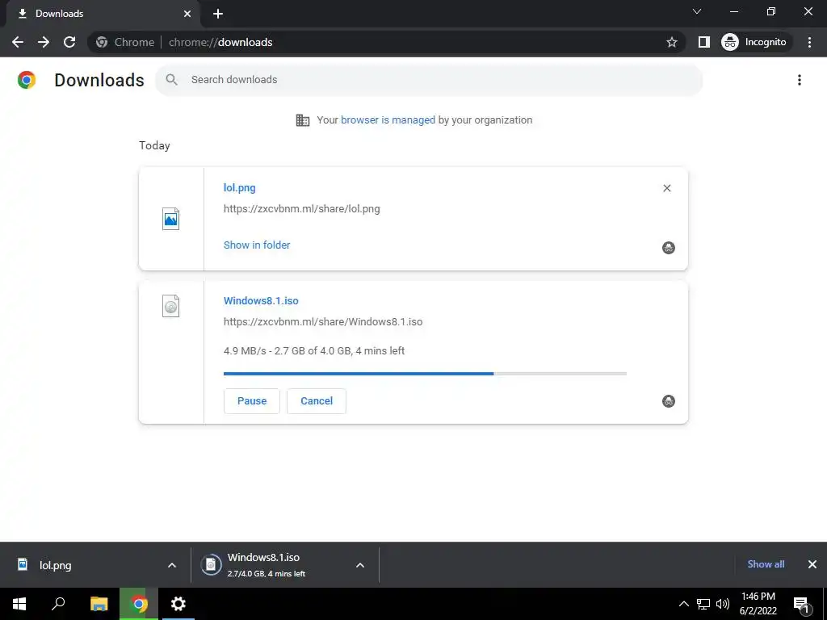Open the browser is managed link
827x620 pixels.
pos(388,119)
